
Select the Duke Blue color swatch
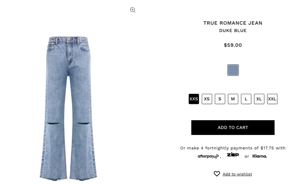coord(233,70)
